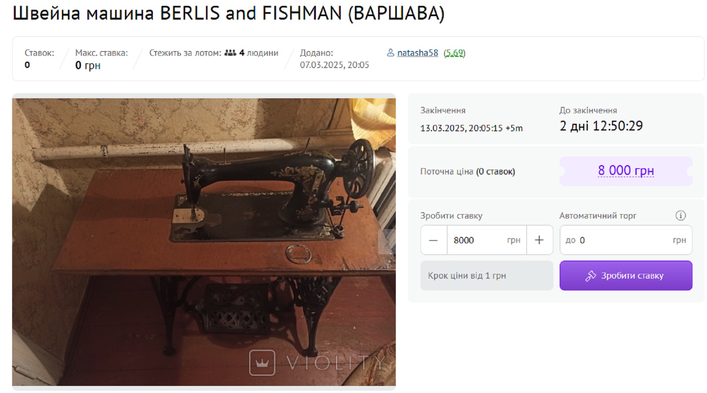The image size is (707, 393).
Task: Open seller natasha58 profile link
Action: [x=417, y=53]
